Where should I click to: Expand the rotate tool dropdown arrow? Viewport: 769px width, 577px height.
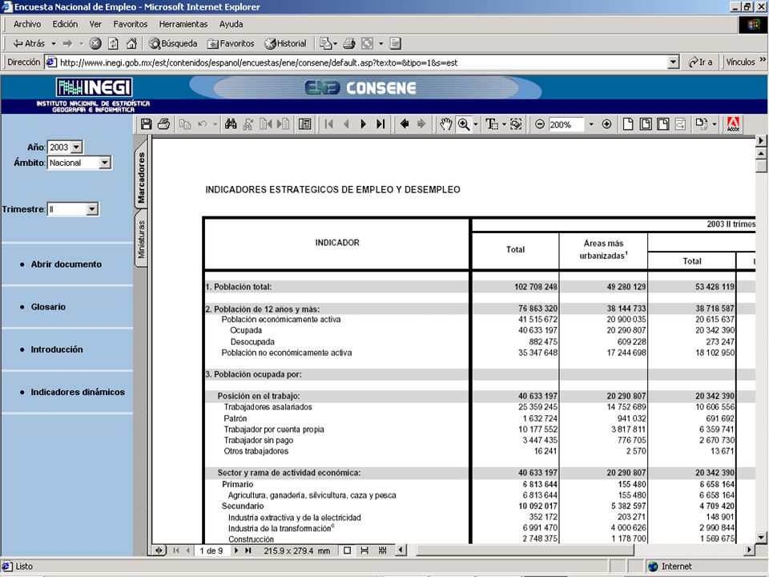point(714,125)
